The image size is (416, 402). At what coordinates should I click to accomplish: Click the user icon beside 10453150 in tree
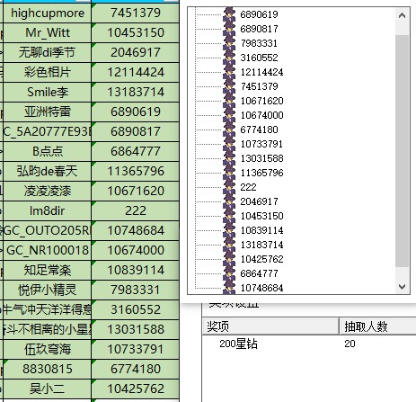tap(229, 216)
